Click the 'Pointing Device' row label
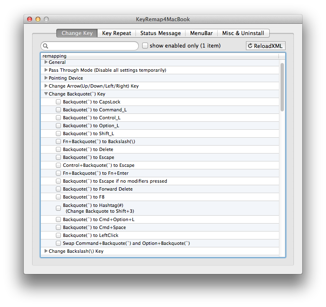The height and width of the screenshot is (307, 326). pyautogui.click(x=66, y=78)
